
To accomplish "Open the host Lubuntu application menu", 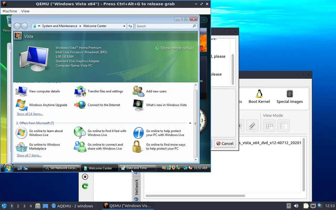I will click(4, 206).
